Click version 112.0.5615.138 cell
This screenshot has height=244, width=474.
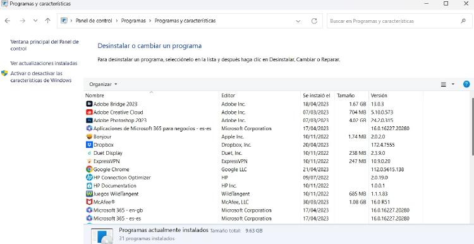click(x=387, y=169)
